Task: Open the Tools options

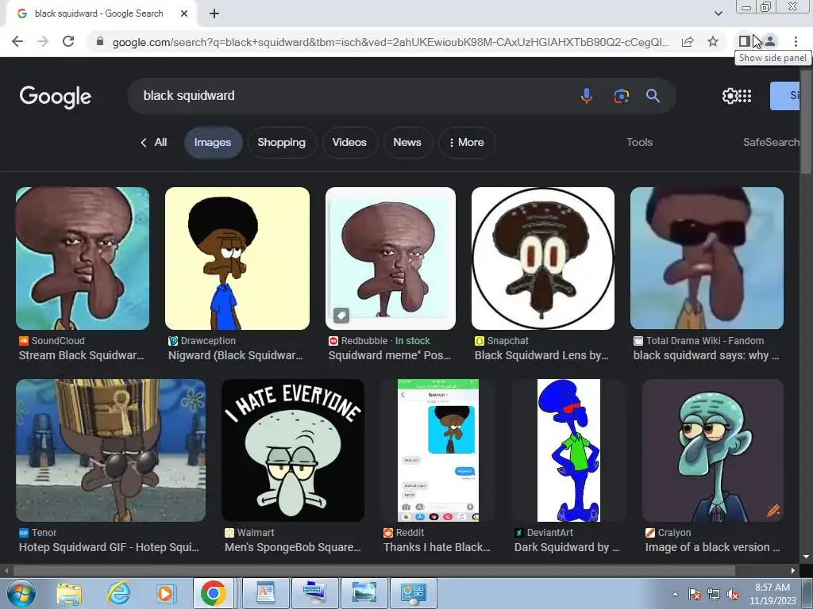Action: click(639, 143)
